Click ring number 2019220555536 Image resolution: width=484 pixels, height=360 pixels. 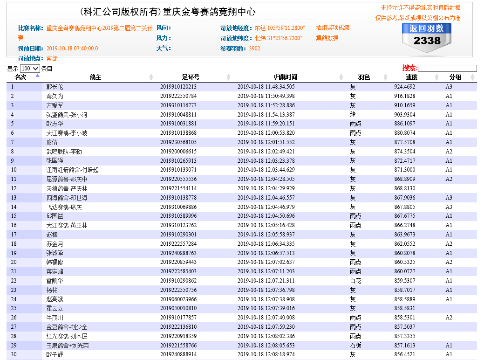coord(178,179)
